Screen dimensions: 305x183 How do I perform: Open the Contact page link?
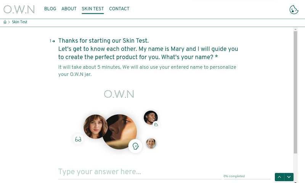[x=119, y=9]
